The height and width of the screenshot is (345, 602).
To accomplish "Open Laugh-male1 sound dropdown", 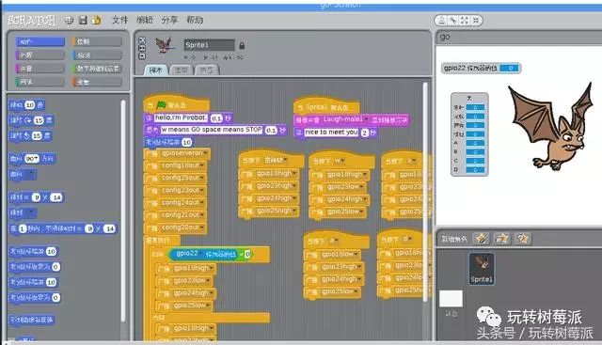I will point(366,119).
